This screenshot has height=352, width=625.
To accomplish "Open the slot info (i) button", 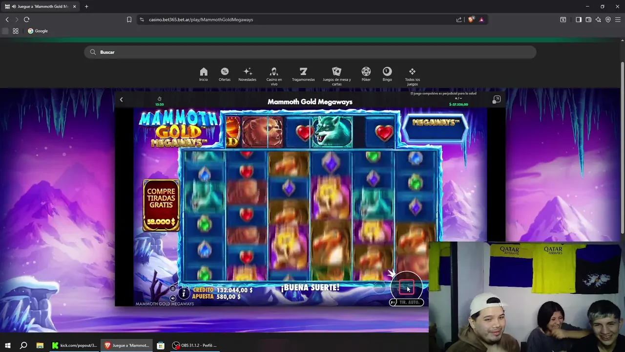I will click(x=184, y=293).
